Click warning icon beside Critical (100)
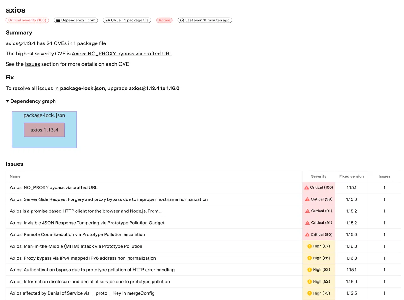The width and height of the screenshot is (404, 300). coord(306,187)
